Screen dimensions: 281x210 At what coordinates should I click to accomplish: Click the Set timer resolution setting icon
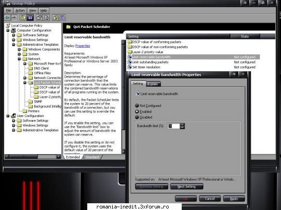[x=129, y=67]
